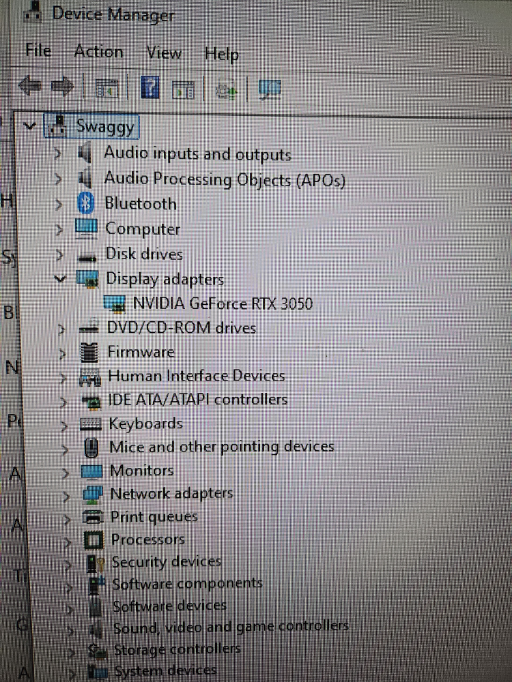Select the Software devices row

coord(169,606)
